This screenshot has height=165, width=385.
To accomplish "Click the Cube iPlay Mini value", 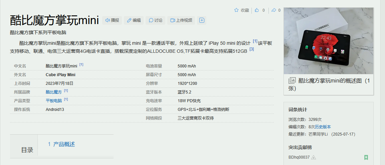I will 60,75.
